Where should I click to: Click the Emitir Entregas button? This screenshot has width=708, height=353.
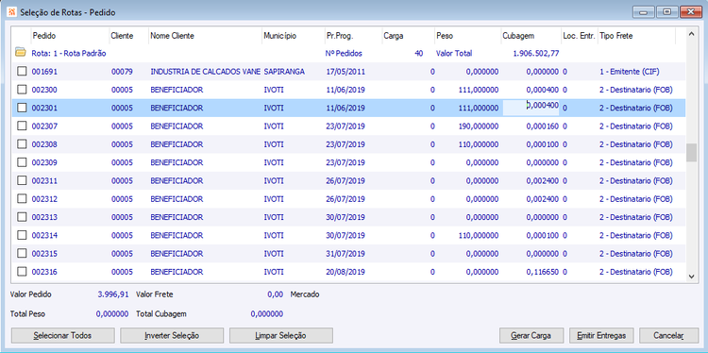pos(601,335)
